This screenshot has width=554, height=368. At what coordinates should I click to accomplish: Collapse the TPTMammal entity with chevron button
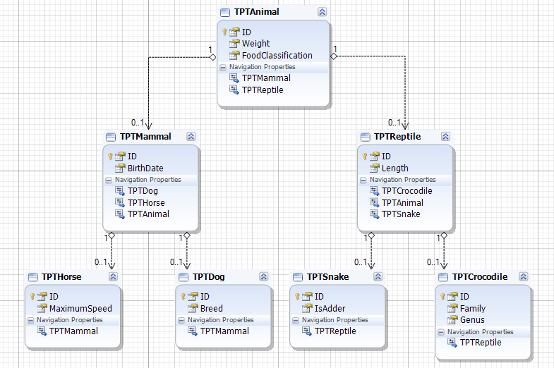tap(191, 137)
